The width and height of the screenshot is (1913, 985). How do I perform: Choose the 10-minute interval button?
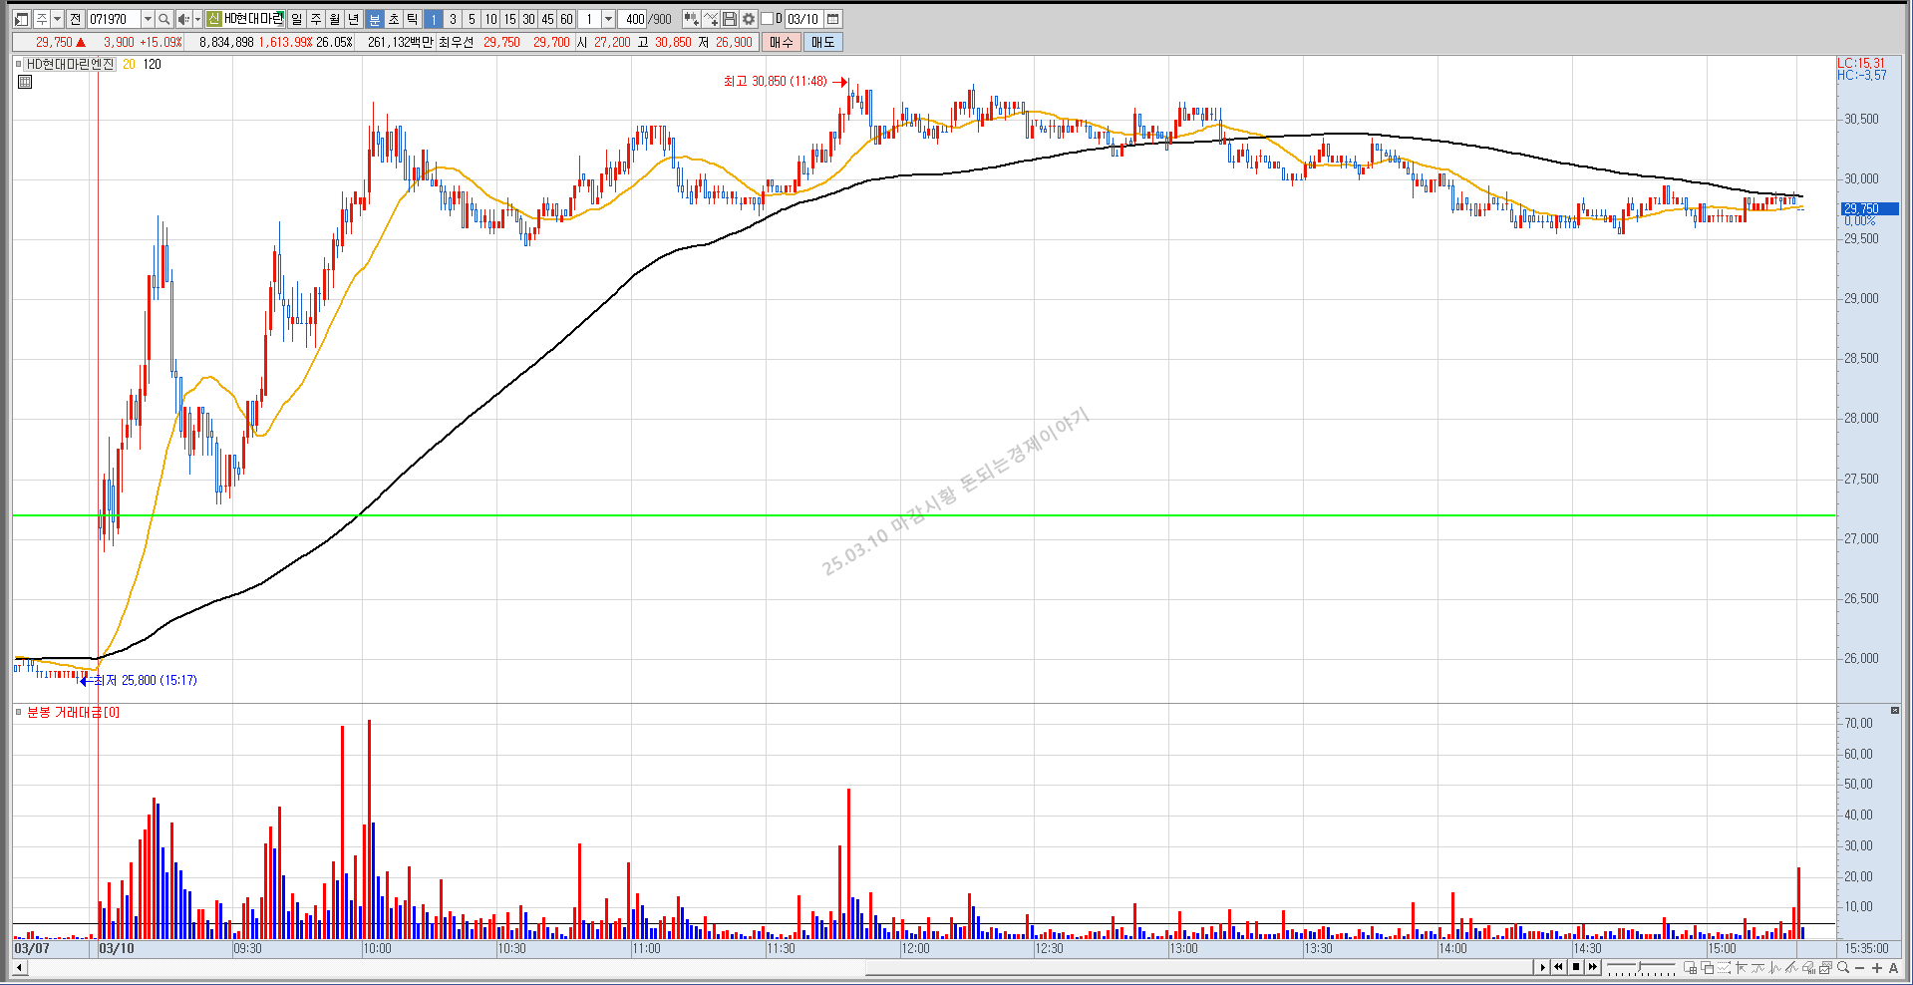[x=490, y=19]
